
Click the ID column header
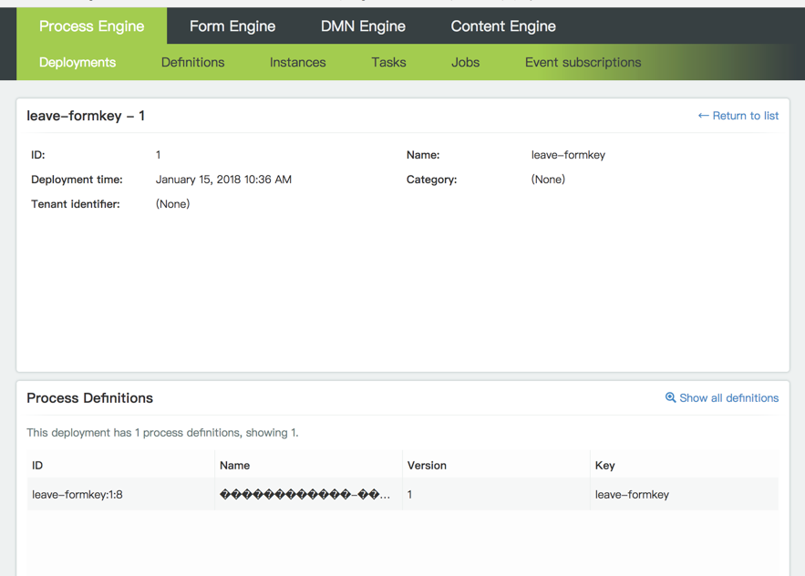tap(37, 465)
